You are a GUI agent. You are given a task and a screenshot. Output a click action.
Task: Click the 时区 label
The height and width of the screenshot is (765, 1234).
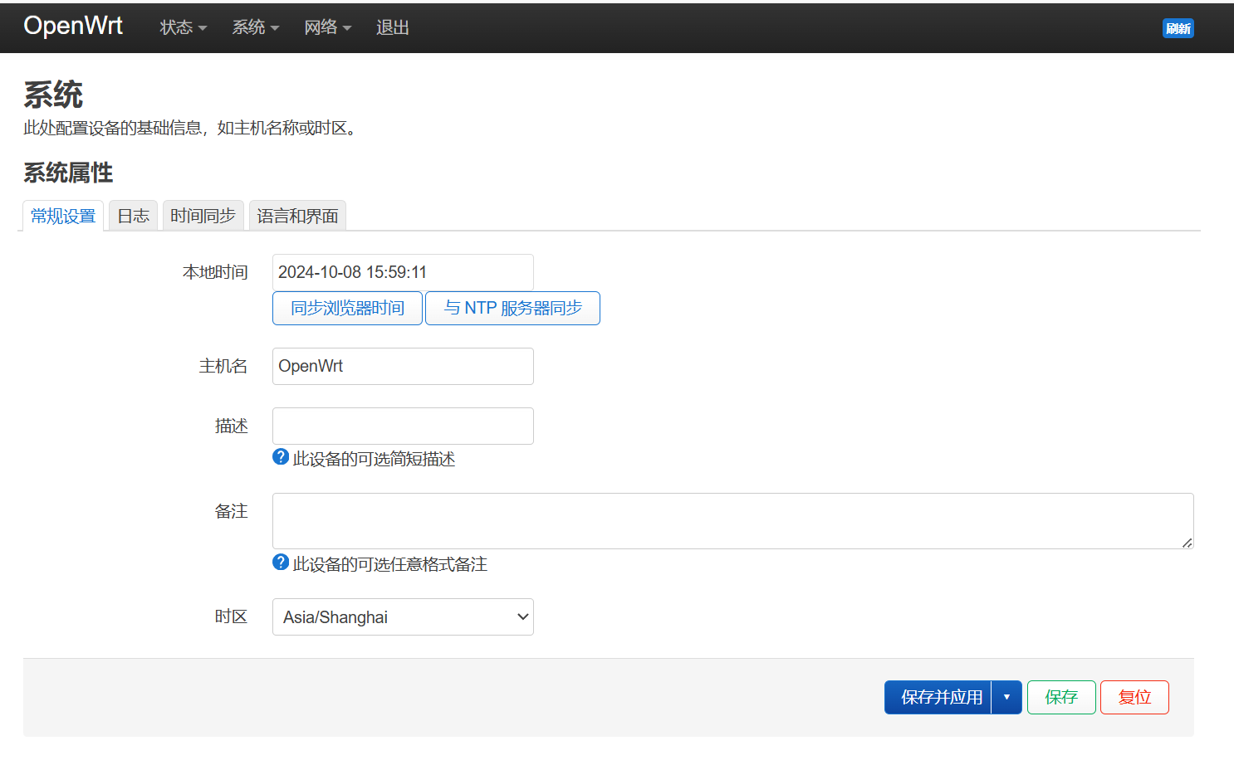point(231,616)
